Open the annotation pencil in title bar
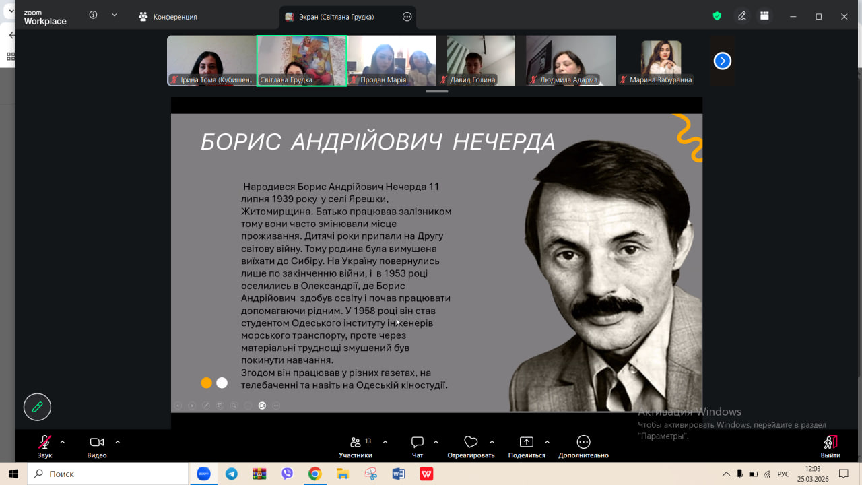This screenshot has height=485, width=862. click(x=742, y=16)
